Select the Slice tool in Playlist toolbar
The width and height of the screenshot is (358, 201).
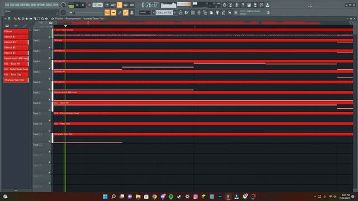[x=35, y=18]
